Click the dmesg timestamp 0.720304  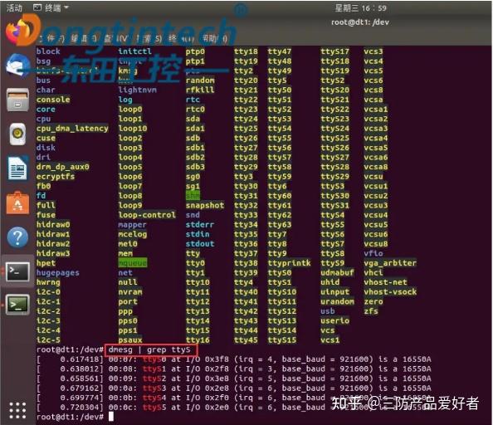(x=80, y=408)
